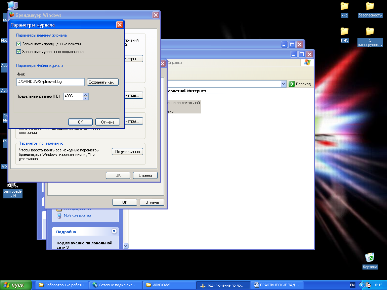Close the Брандмауэр Windows window
Image resolution: width=387 pixels, height=290 pixels.
(x=156, y=15)
